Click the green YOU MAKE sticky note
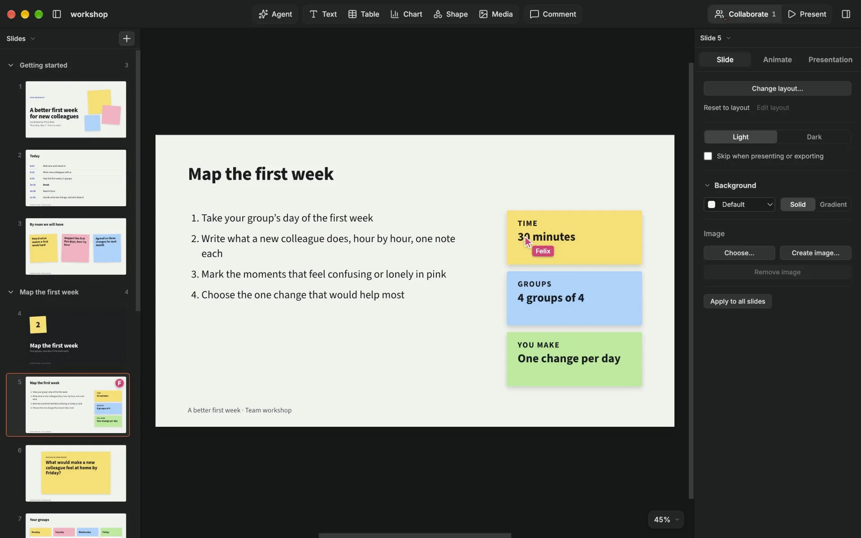This screenshot has height=538, width=861. tap(574, 359)
